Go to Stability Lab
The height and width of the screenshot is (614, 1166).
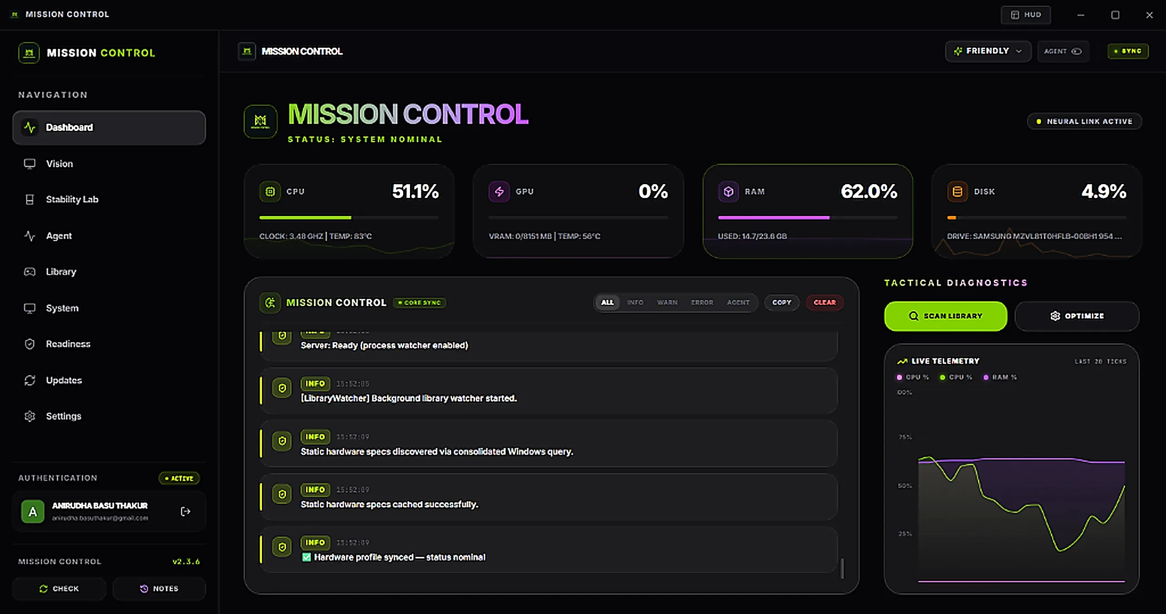pyautogui.click(x=109, y=199)
